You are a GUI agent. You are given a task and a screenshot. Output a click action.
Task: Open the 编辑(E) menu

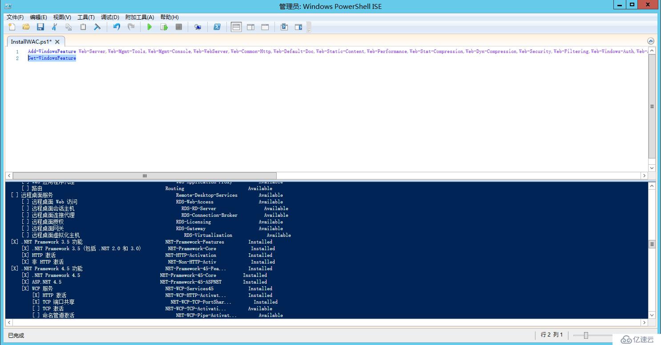[38, 17]
